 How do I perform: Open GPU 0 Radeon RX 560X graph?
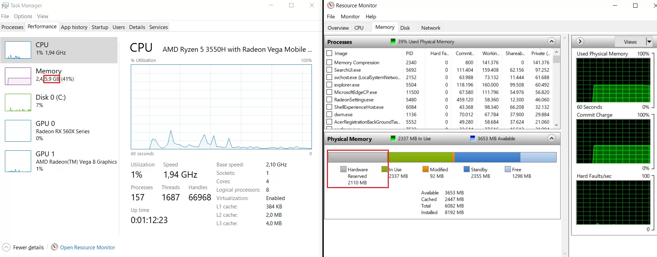click(x=18, y=131)
